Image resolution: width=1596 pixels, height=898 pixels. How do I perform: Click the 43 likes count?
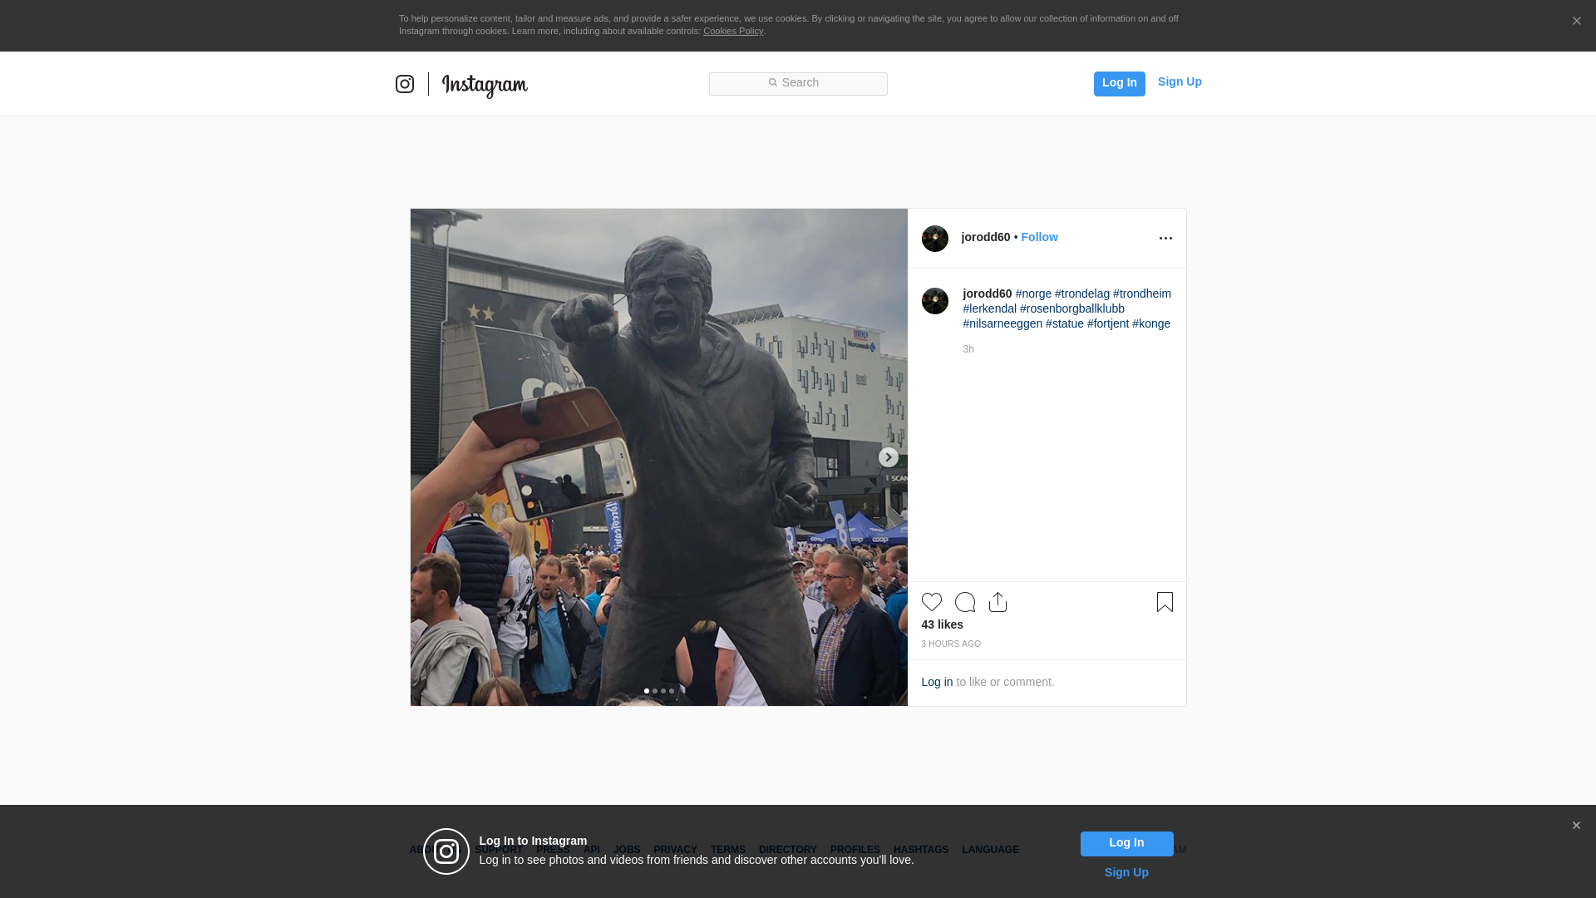click(943, 624)
